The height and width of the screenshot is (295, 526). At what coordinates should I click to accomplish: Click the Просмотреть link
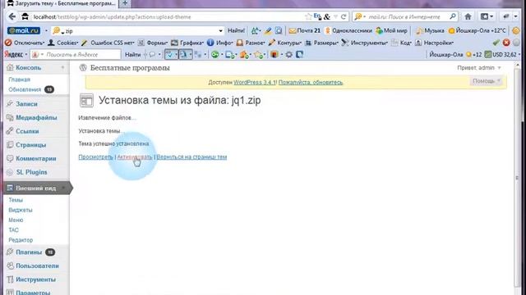tap(96, 157)
